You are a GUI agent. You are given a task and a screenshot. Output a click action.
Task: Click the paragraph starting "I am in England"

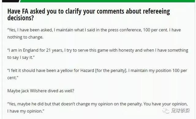point(98,54)
